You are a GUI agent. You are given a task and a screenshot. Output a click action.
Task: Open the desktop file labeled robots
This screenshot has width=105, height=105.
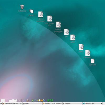pos(81,47)
